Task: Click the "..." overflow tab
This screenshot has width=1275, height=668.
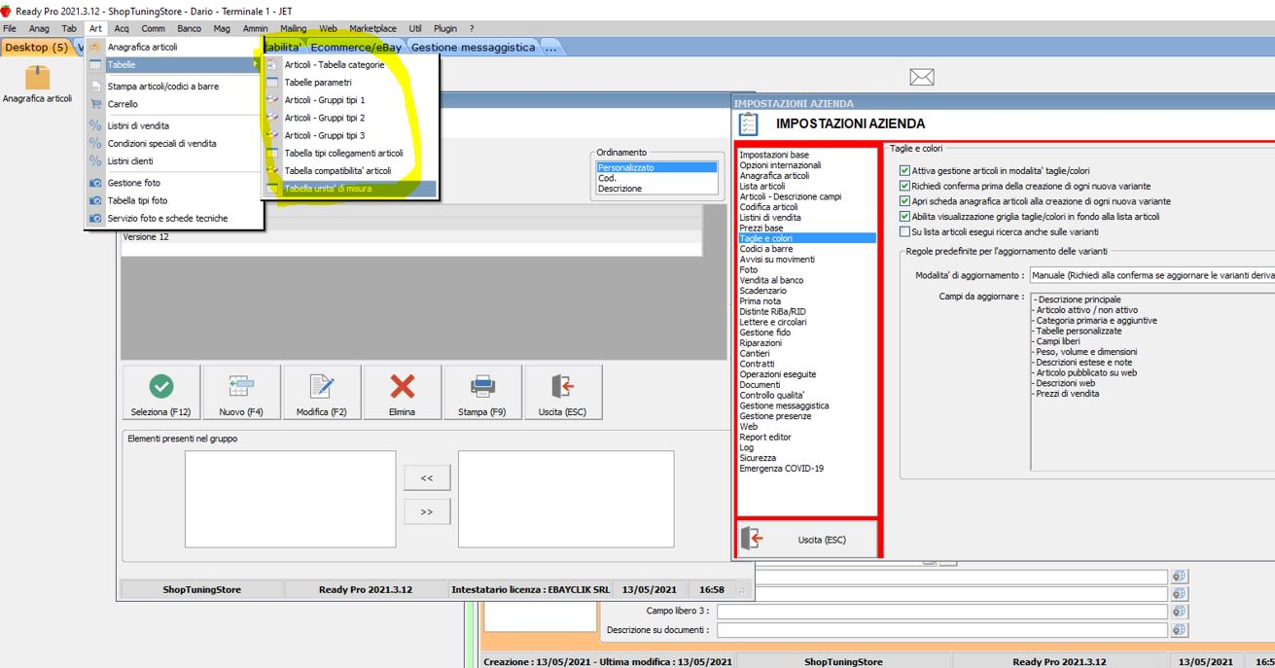Action: click(x=550, y=47)
